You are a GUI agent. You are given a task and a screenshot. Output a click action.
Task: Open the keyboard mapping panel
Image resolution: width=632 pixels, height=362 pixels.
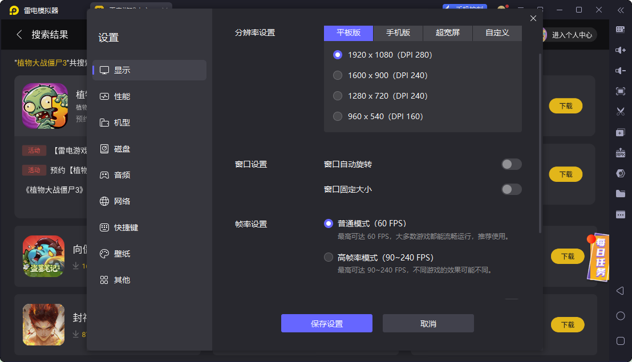click(621, 29)
